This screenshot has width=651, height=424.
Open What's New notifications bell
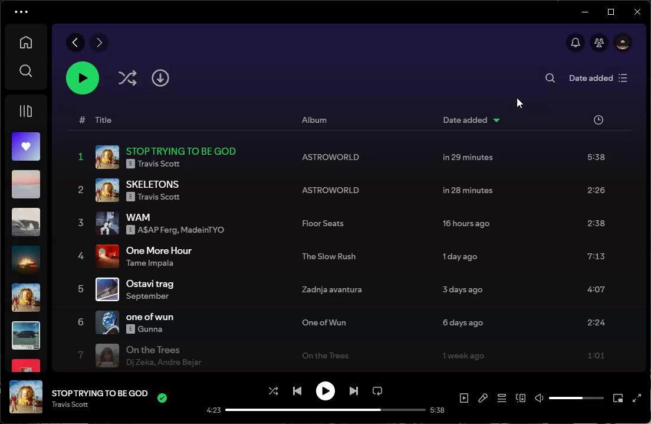pyautogui.click(x=576, y=43)
